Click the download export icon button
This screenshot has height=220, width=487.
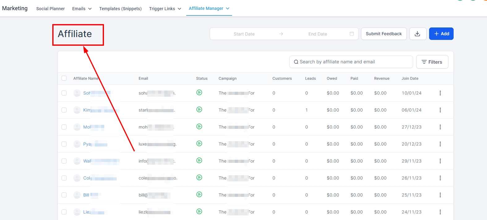click(x=418, y=34)
